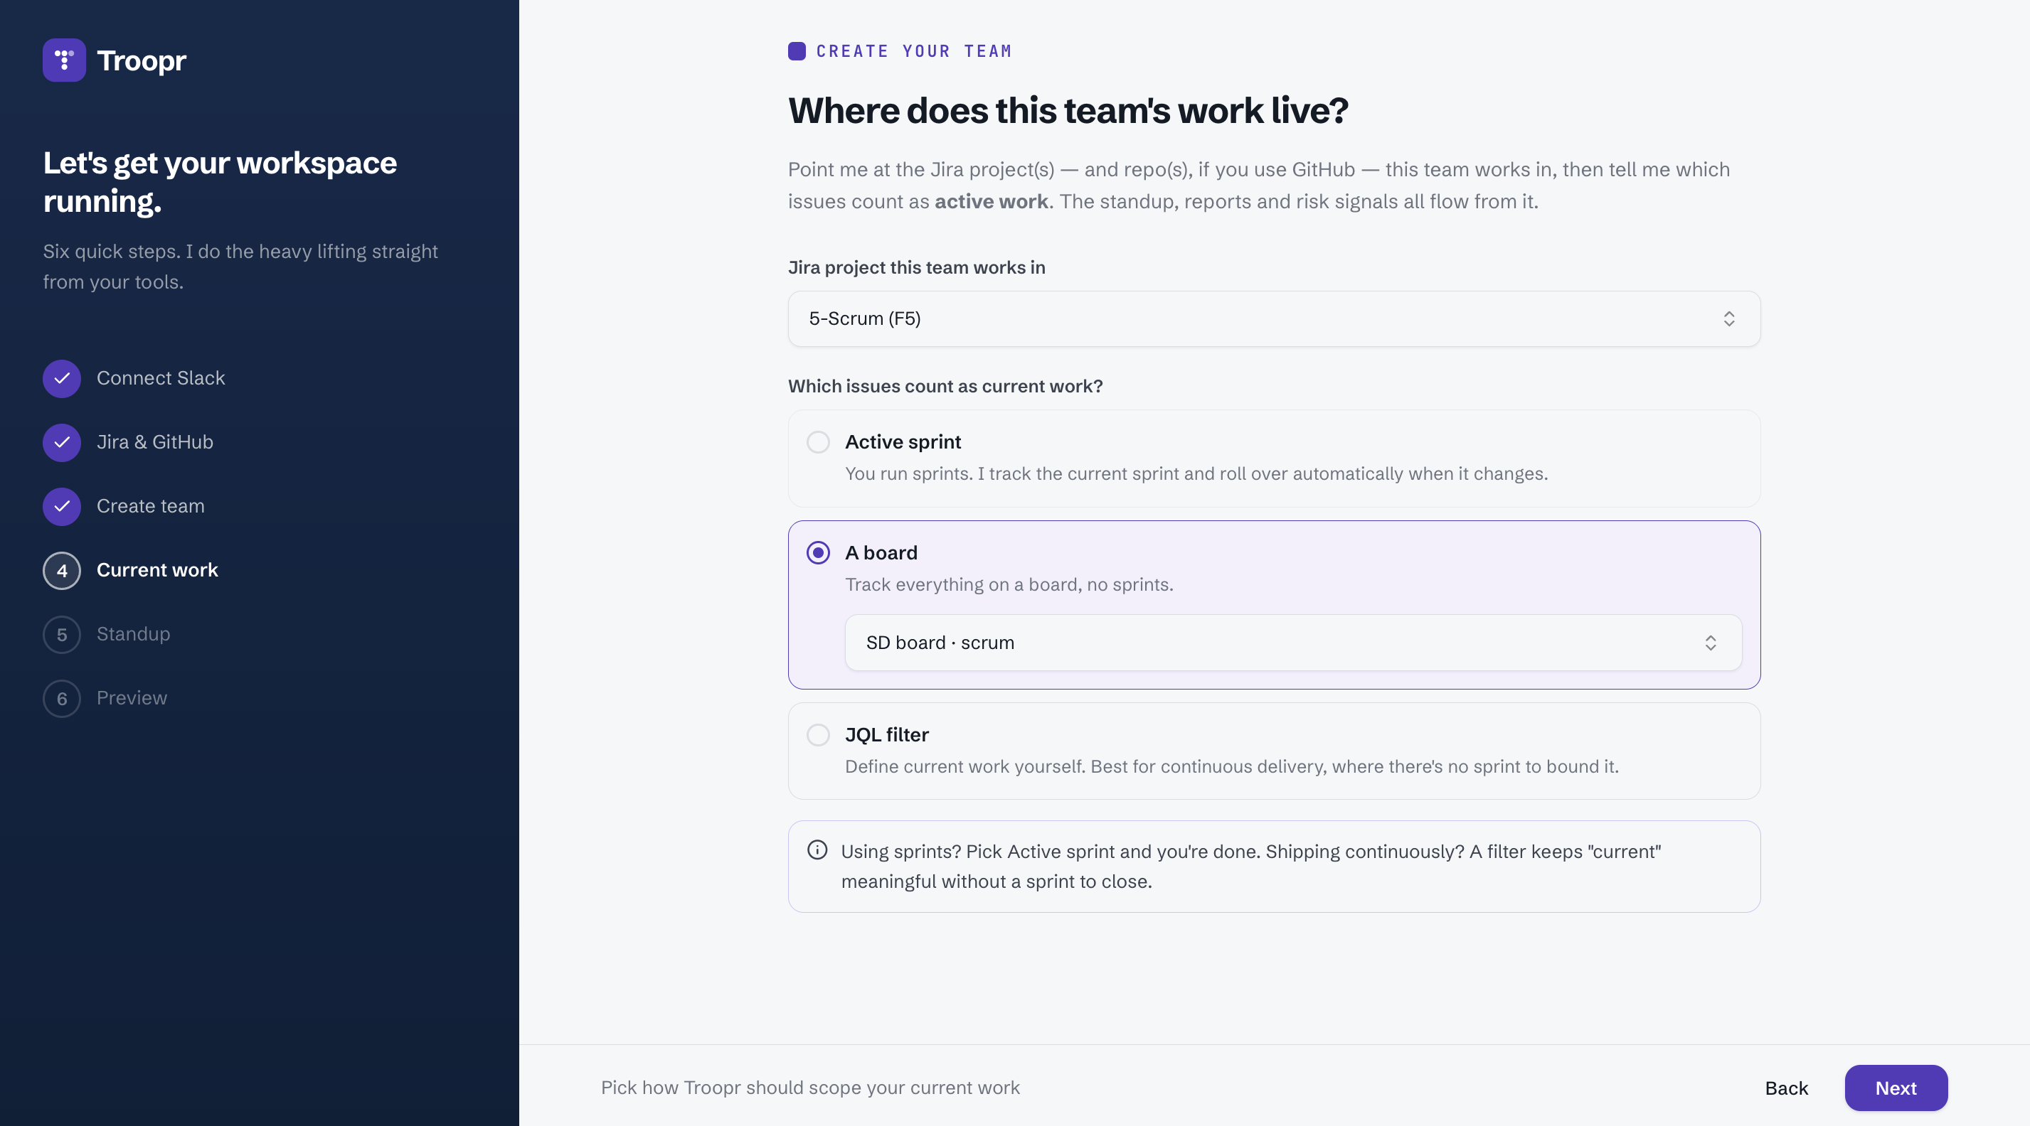The image size is (2030, 1126).
Task: Click the step 4 circle icon
Action: (61, 571)
